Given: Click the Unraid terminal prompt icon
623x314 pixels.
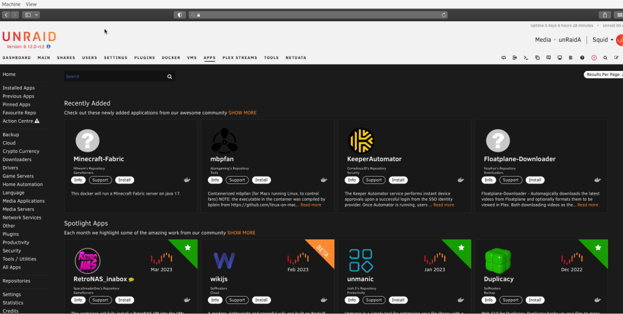Looking at the screenshot, I should (x=526, y=58).
